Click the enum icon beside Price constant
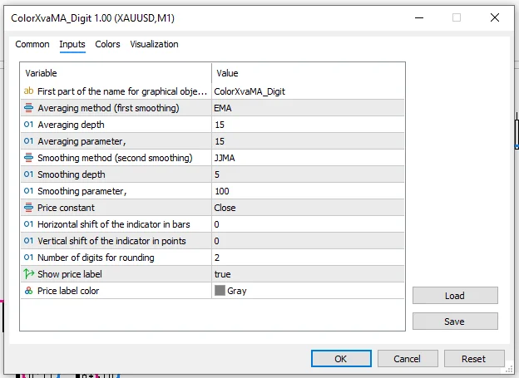 pyautogui.click(x=29, y=208)
